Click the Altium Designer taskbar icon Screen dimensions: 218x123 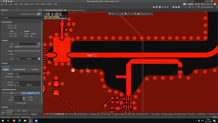(x=31, y=121)
